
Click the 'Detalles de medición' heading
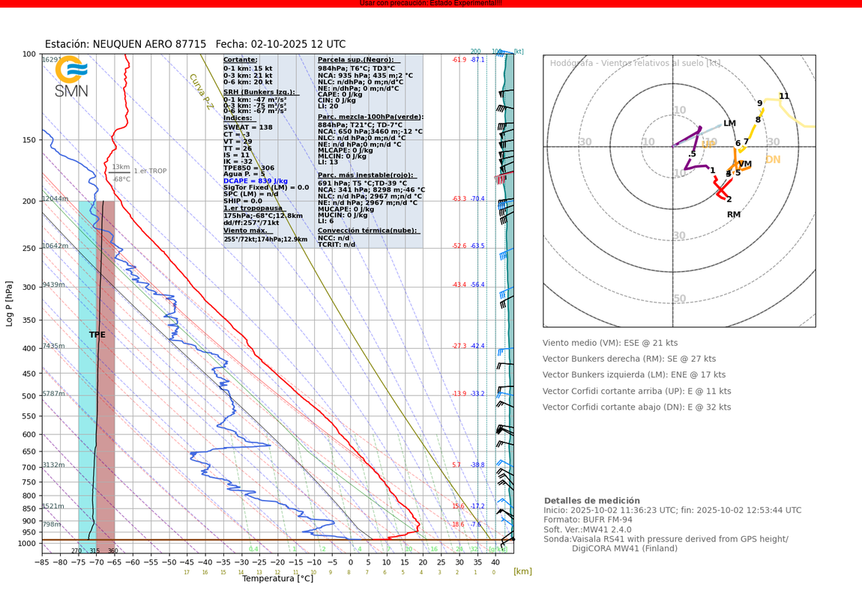(592, 501)
